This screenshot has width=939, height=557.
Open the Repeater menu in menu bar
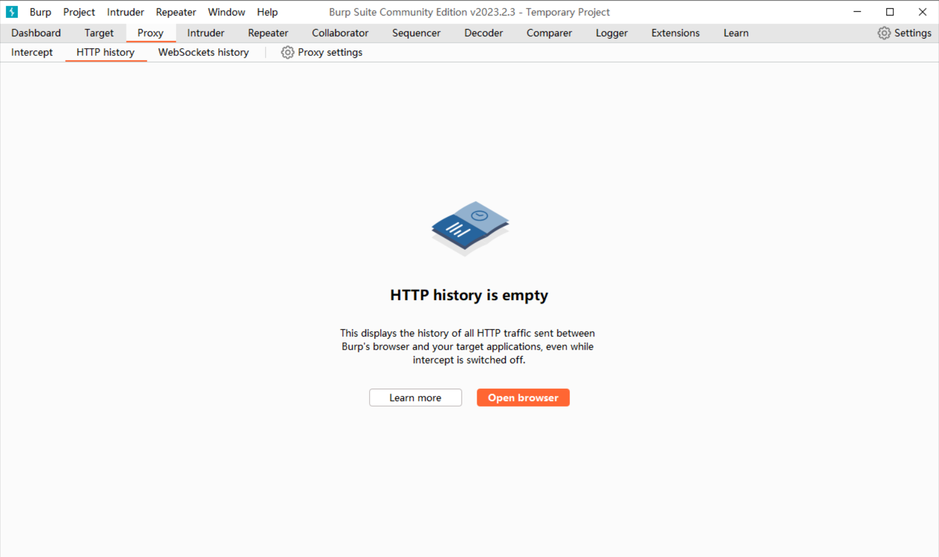coord(176,12)
